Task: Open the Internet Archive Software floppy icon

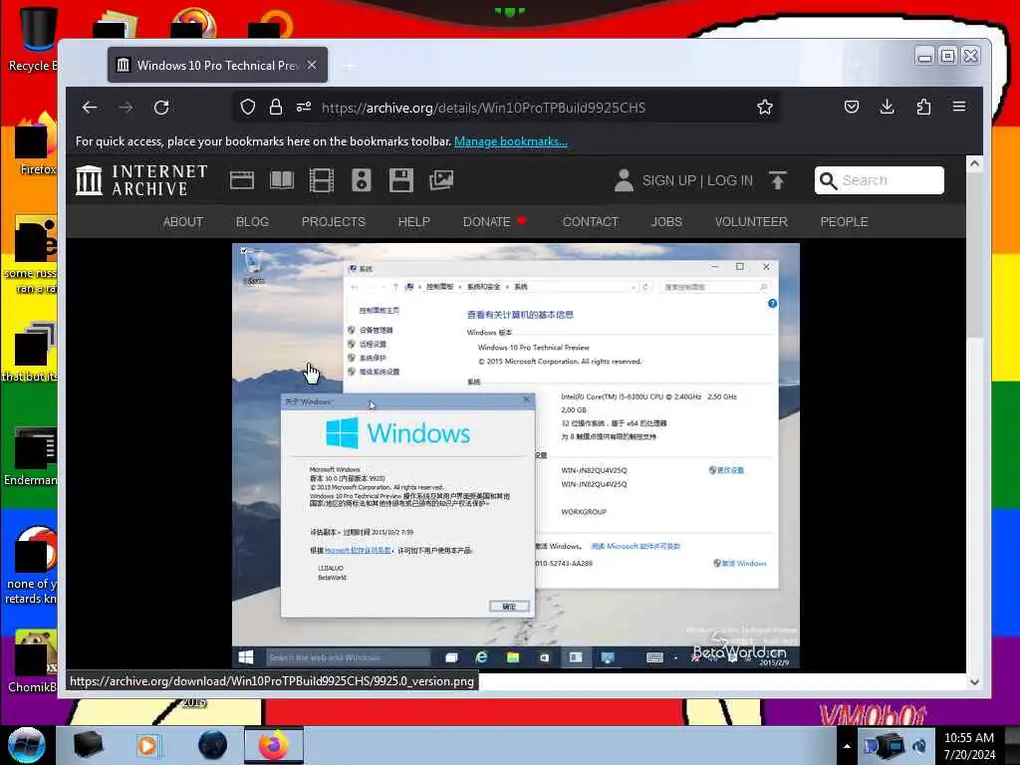Action: (x=401, y=180)
